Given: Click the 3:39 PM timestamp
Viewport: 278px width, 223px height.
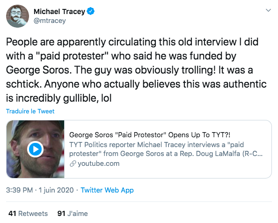Looking at the screenshot, I should click(20, 190).
